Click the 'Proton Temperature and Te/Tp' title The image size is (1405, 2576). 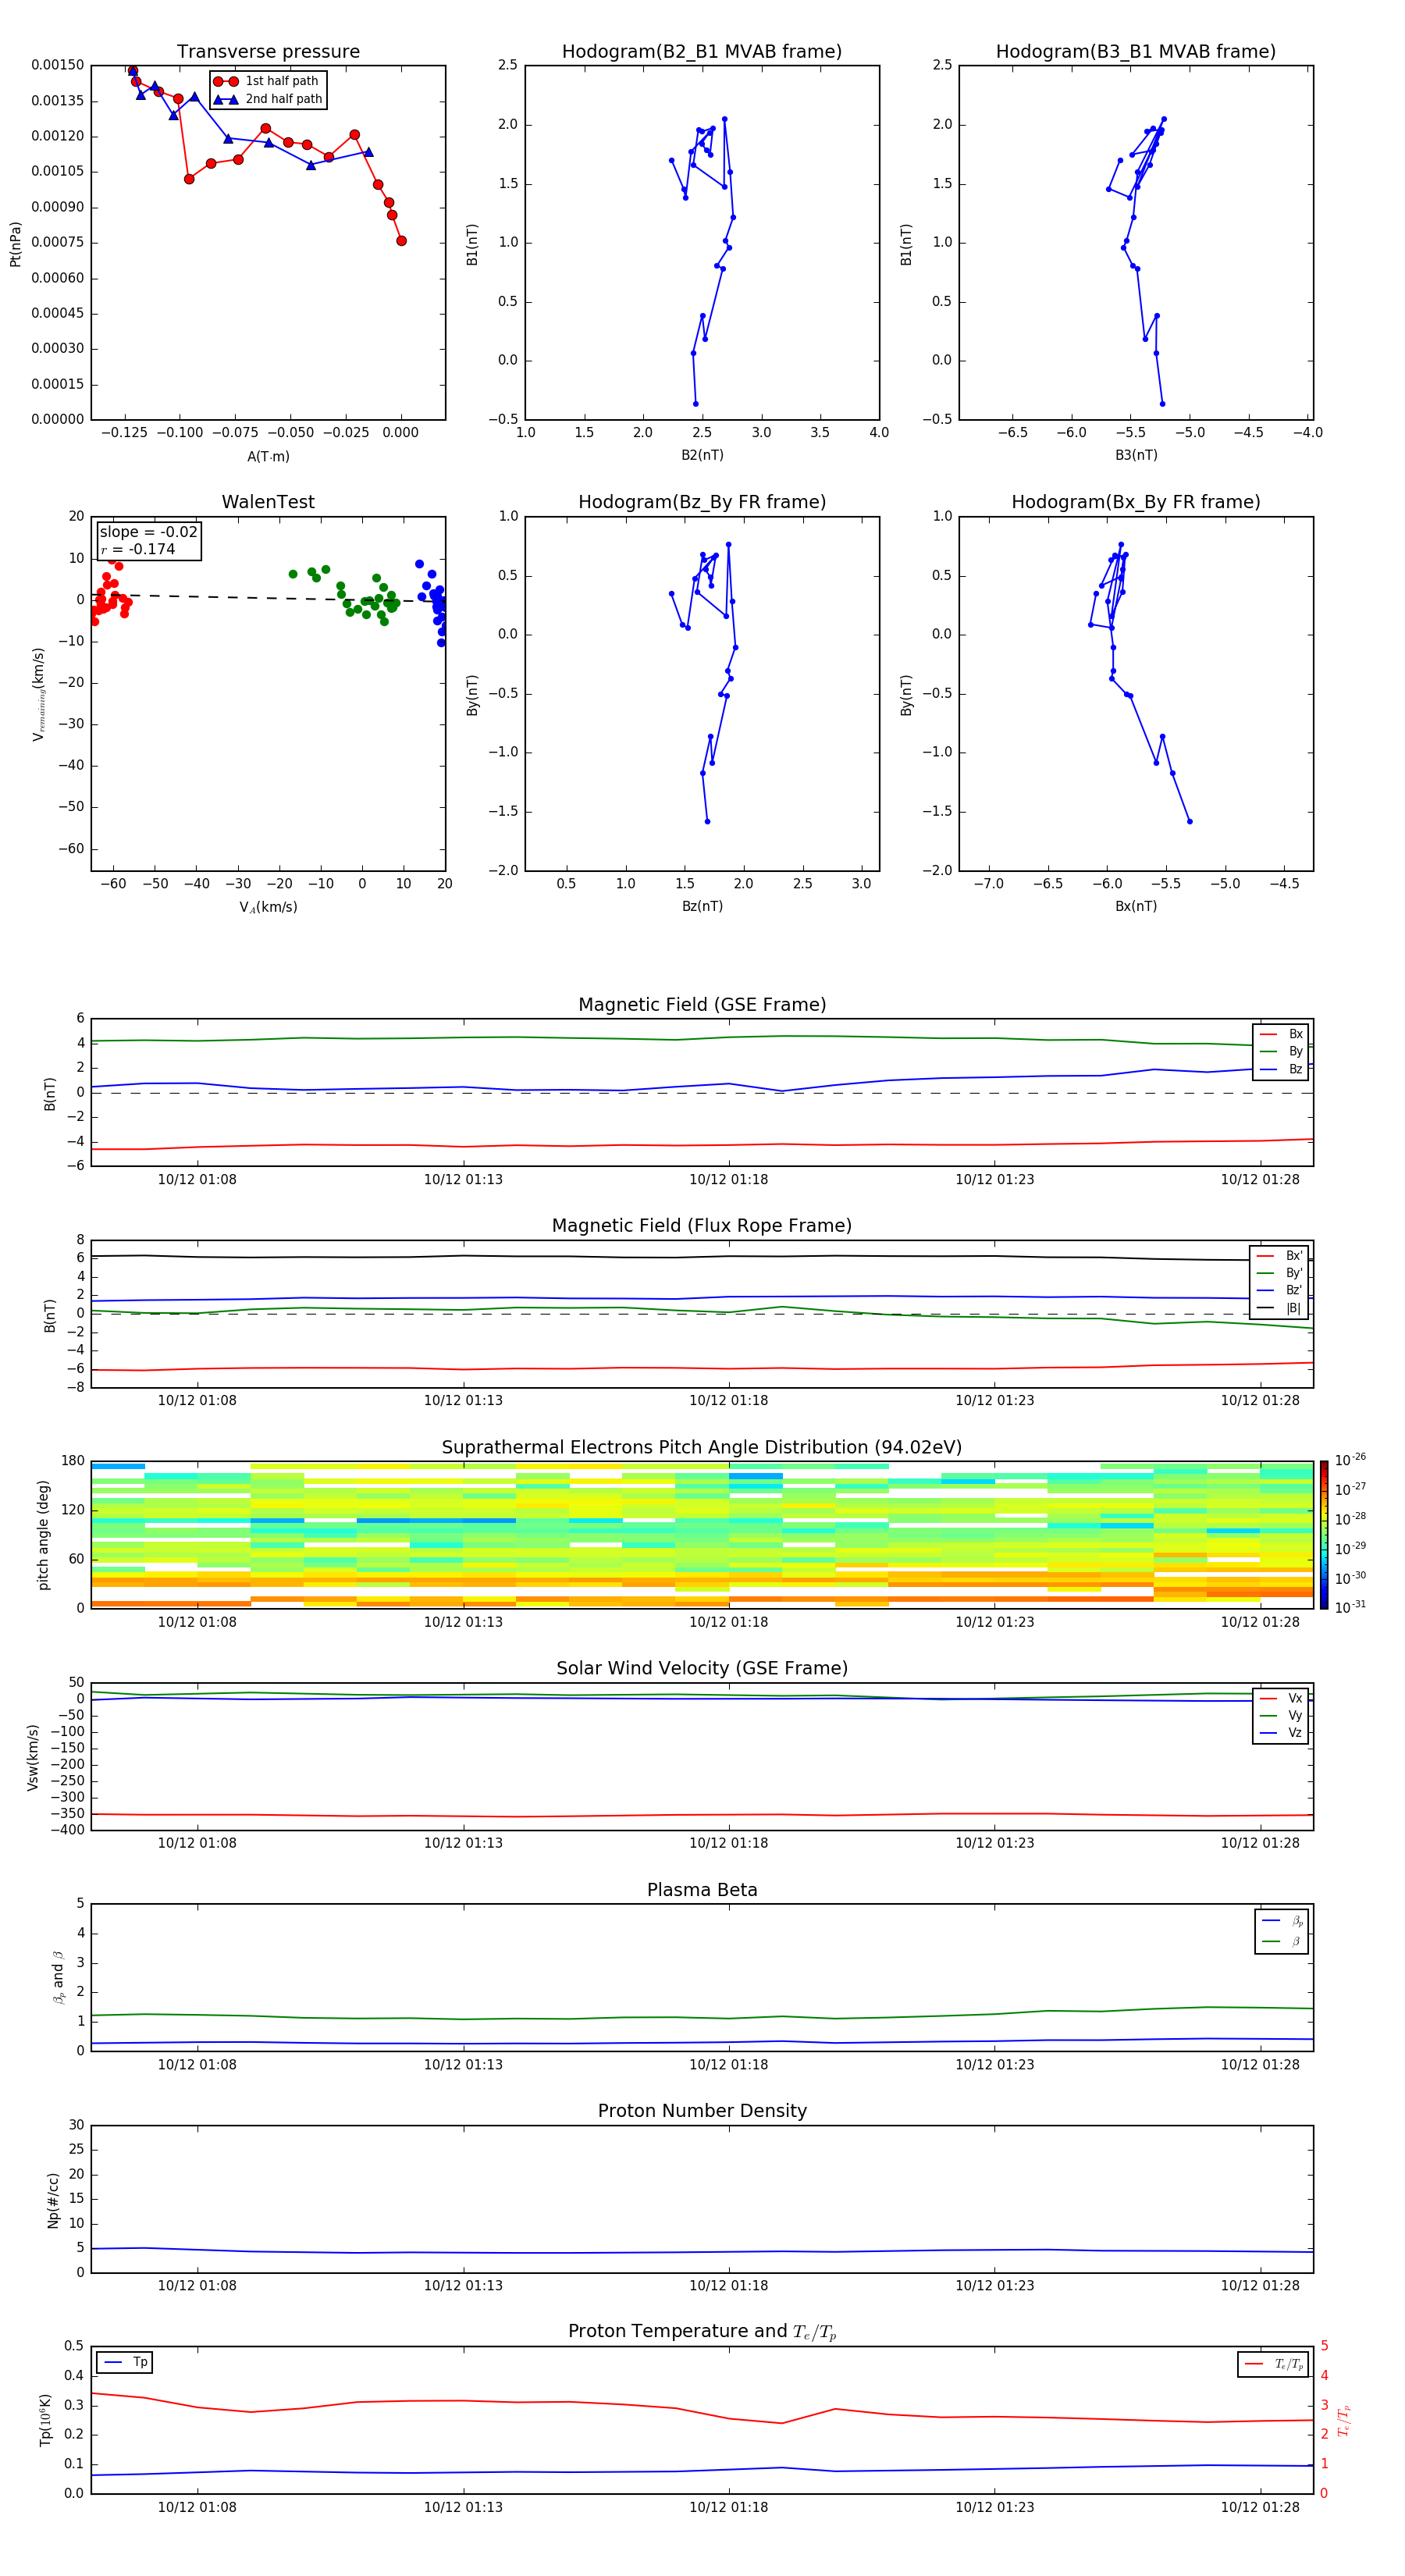(702, 2332)
